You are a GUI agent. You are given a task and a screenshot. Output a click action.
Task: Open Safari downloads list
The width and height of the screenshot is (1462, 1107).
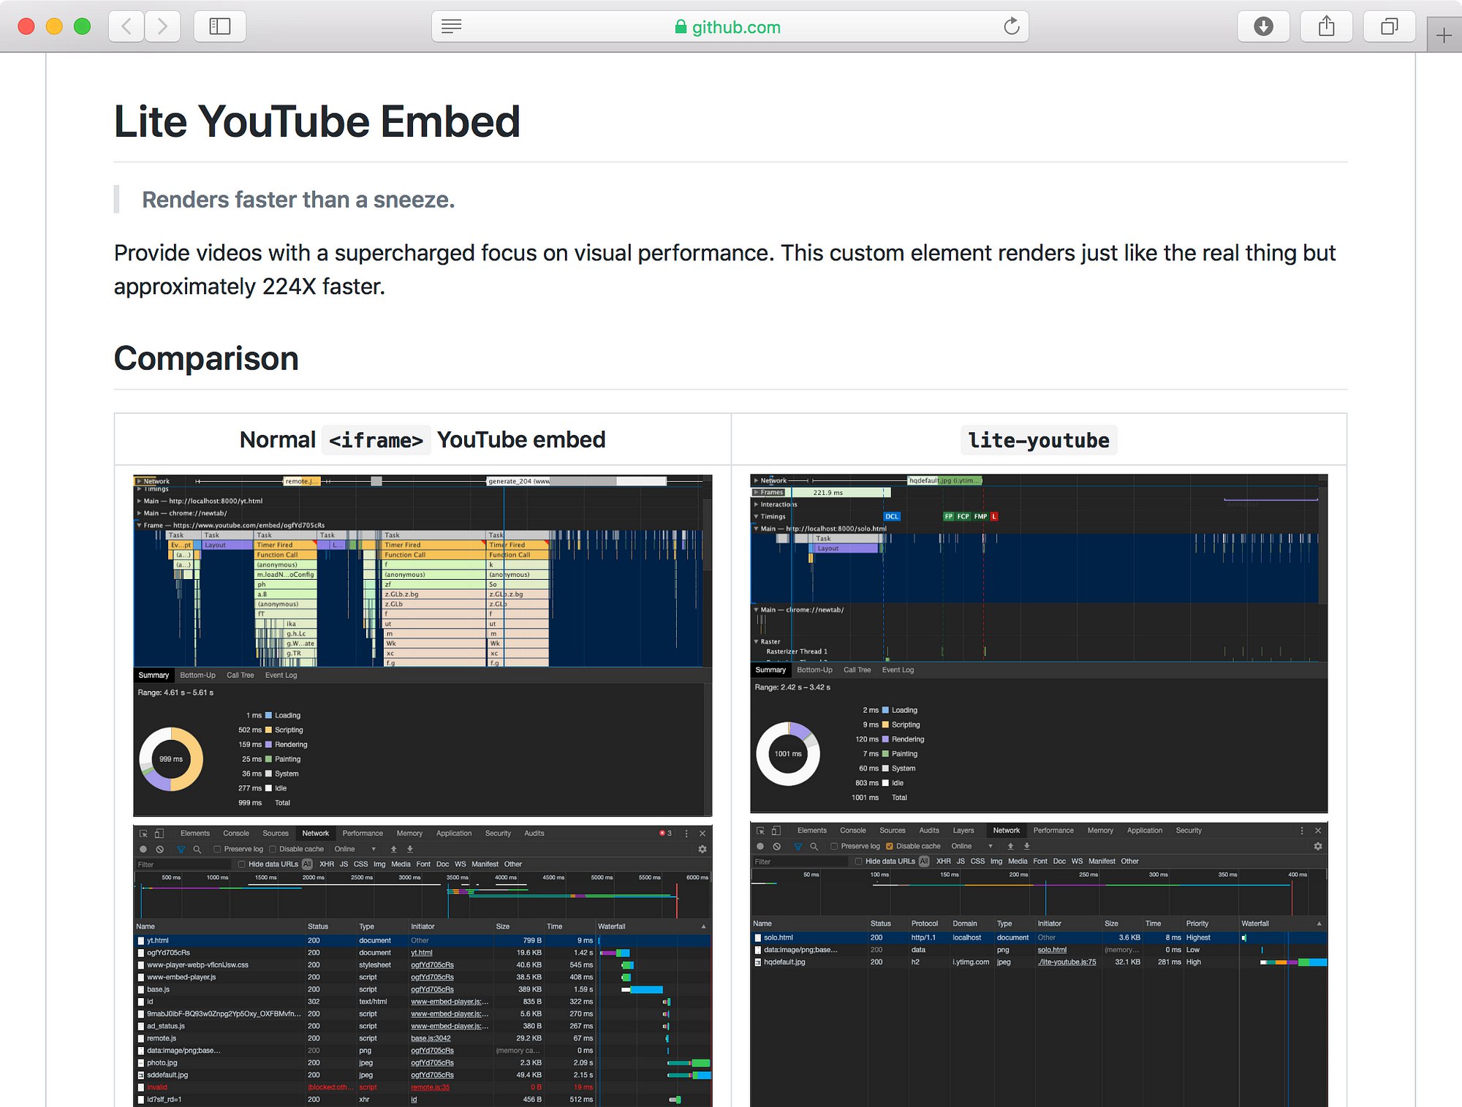pyautogui.click(x=1263, y=26)
